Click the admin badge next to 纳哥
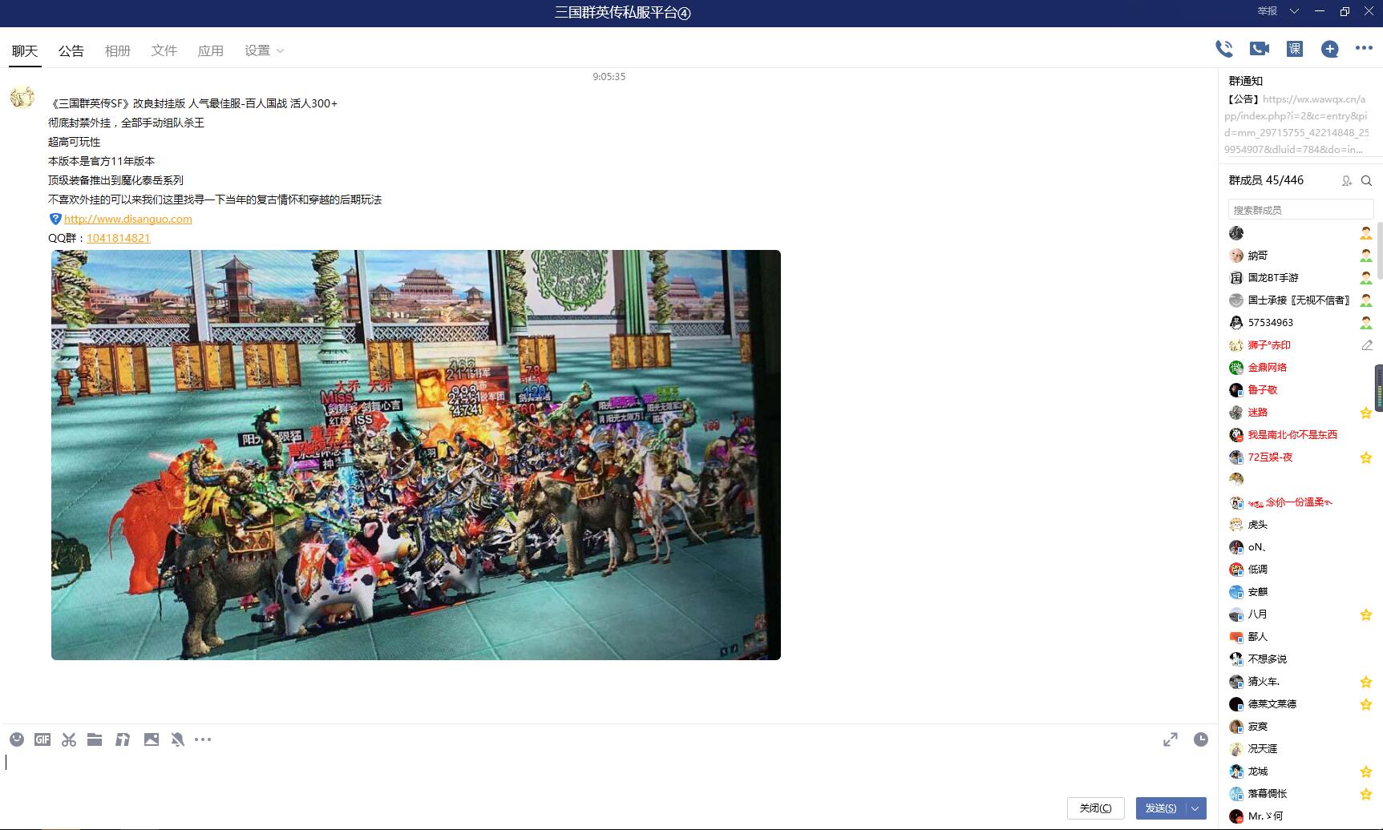 pyautogui.click(x=1366, y=256)
